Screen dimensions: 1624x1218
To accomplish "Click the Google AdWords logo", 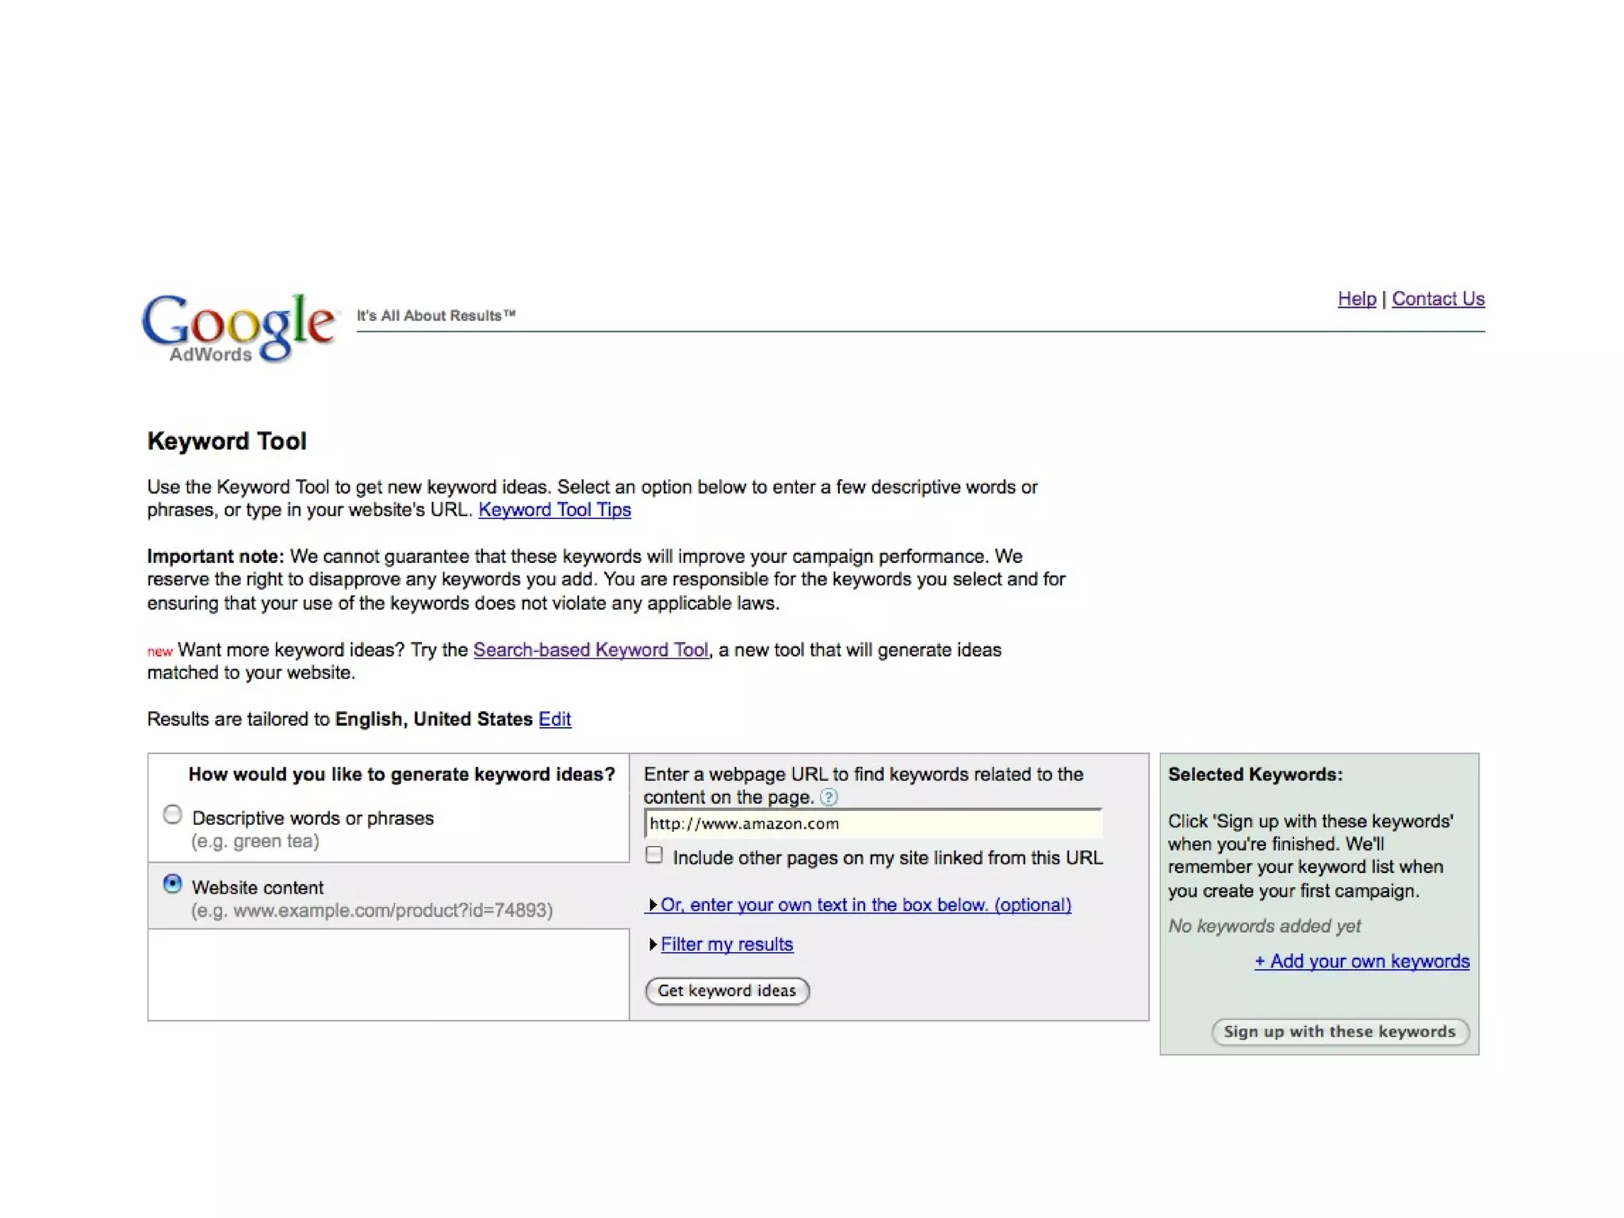I will (x=238, y=327).
